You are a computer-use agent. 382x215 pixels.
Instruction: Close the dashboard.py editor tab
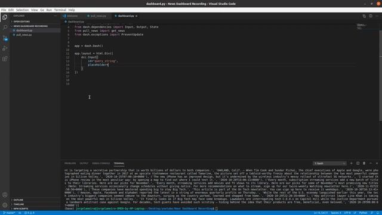click(137, 16)
